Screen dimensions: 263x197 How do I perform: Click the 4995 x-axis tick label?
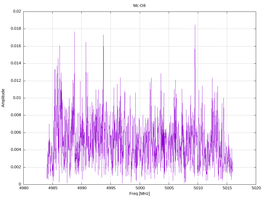pyautogui.click(x=111, y=188)
